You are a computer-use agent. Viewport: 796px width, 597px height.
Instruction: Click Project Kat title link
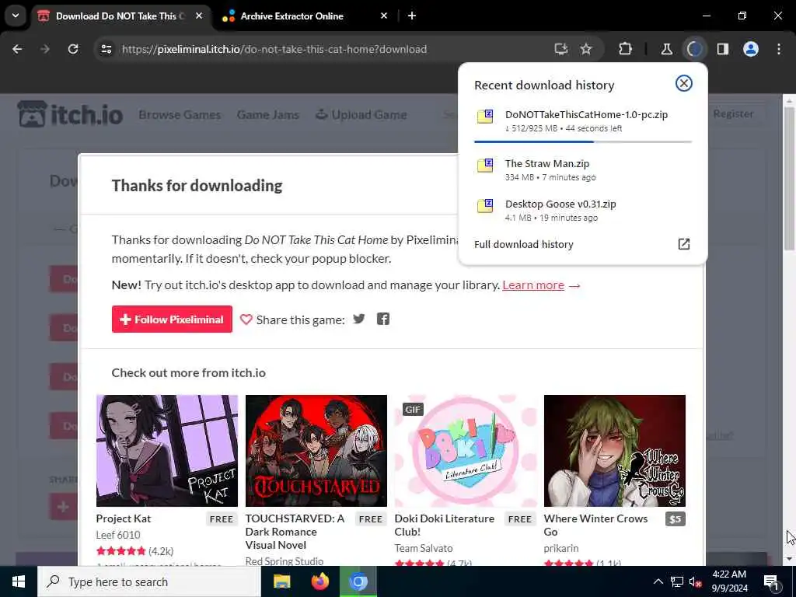point(124,518)
